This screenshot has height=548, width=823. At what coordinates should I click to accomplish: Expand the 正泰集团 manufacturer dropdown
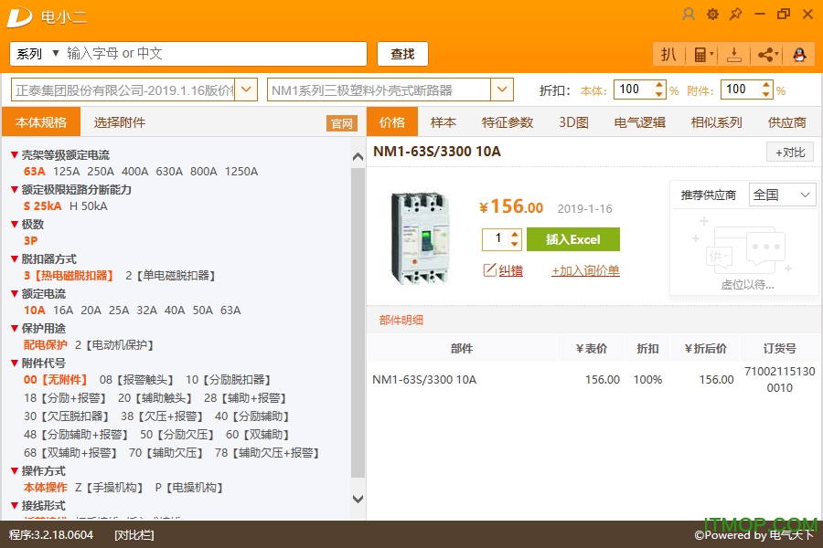coord(246,90)
